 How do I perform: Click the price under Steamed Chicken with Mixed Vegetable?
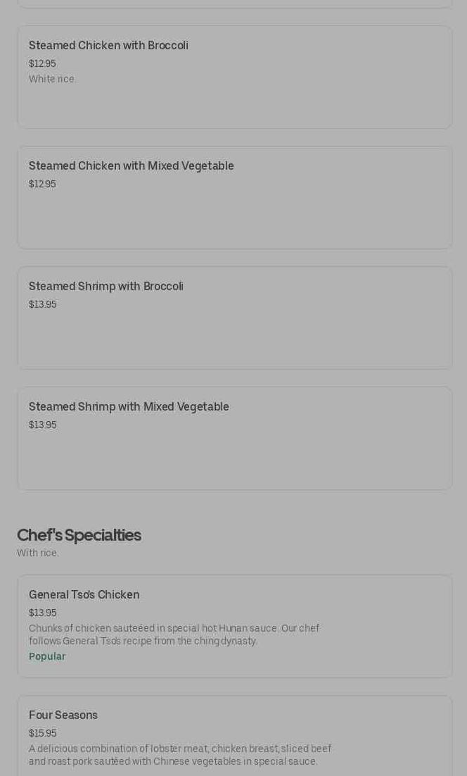coord(42,184)
